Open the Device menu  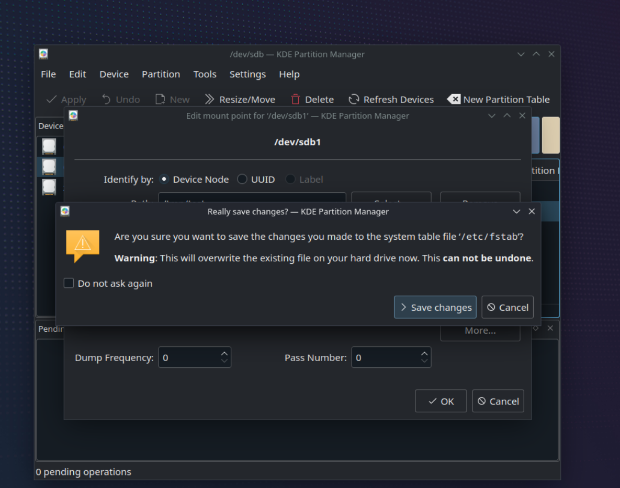[x=114, y=74]
